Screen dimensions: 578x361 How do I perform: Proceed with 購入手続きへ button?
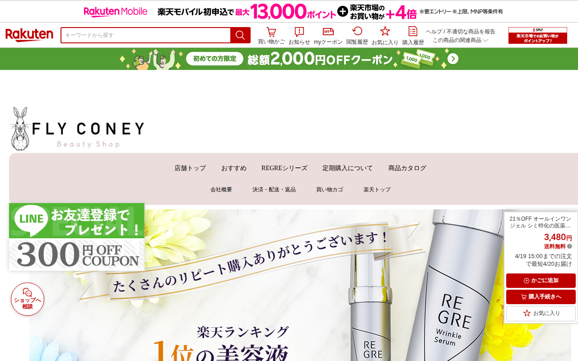(x=541, y=297)
